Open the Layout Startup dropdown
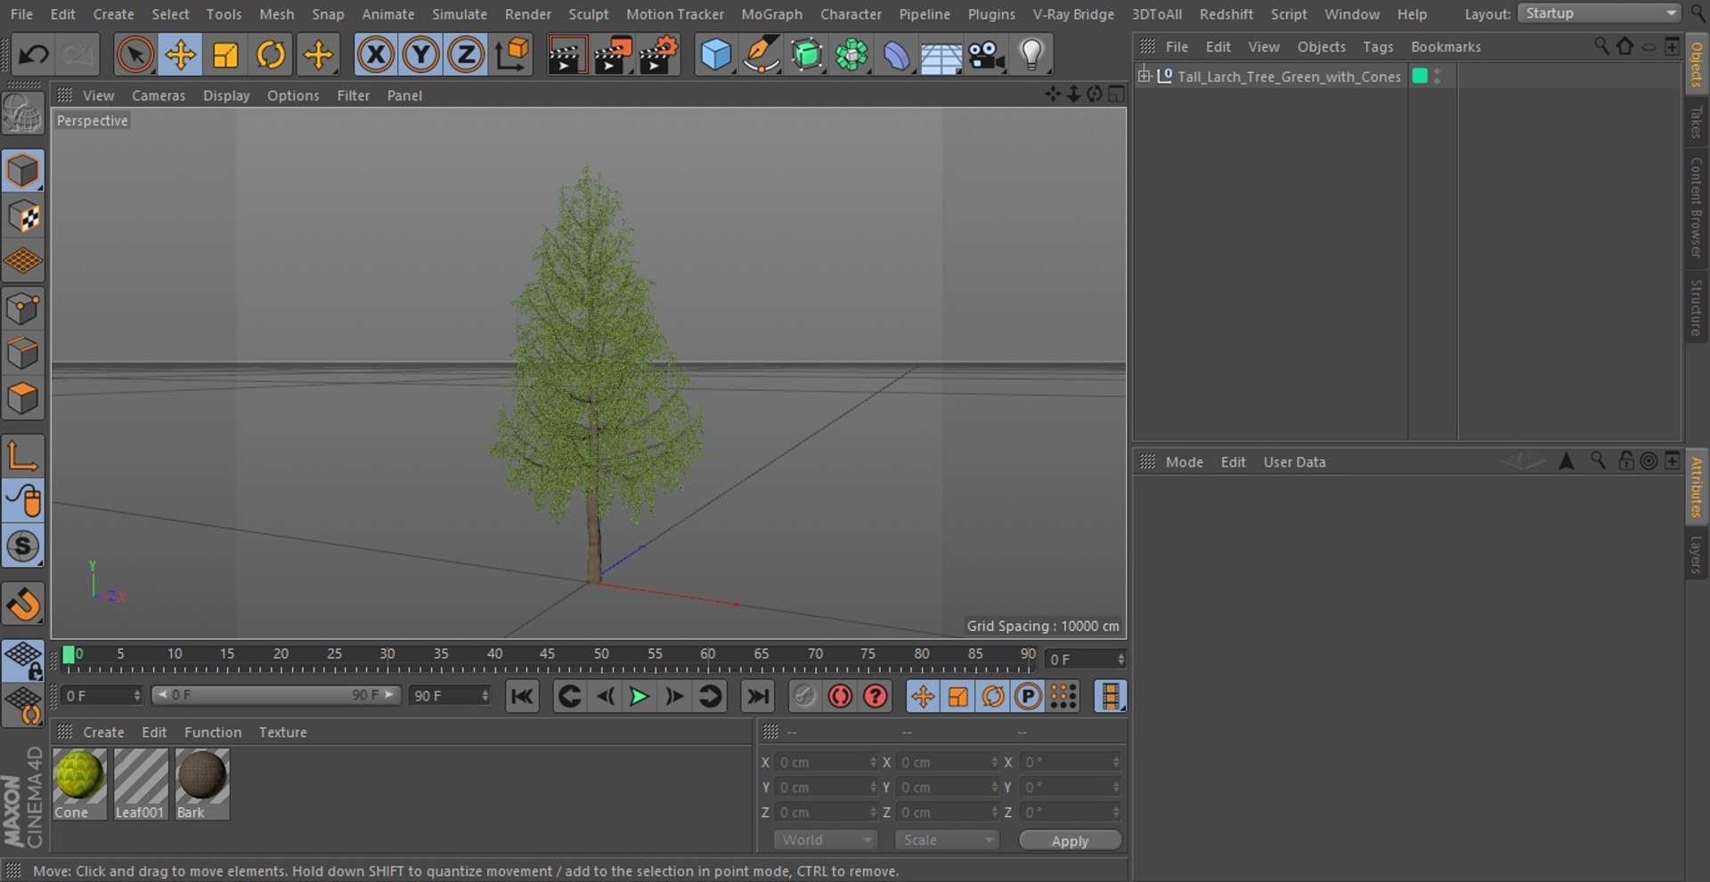This screenshot has height=882, width=1710. 1599,13
